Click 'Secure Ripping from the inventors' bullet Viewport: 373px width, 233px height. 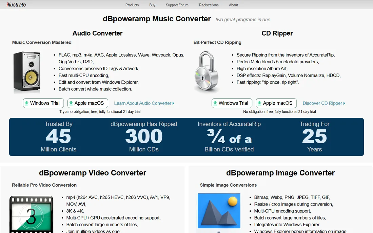286,55
